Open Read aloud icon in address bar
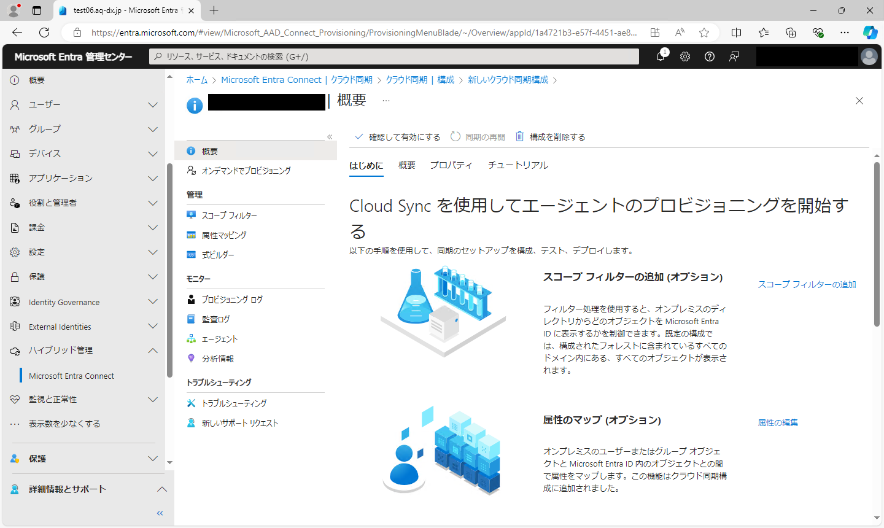 (680, 33)
